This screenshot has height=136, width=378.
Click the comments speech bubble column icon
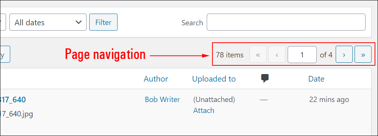(265, 78)
